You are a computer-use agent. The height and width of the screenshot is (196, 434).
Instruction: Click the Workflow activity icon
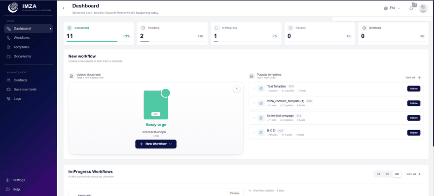[x=250, y=191]
